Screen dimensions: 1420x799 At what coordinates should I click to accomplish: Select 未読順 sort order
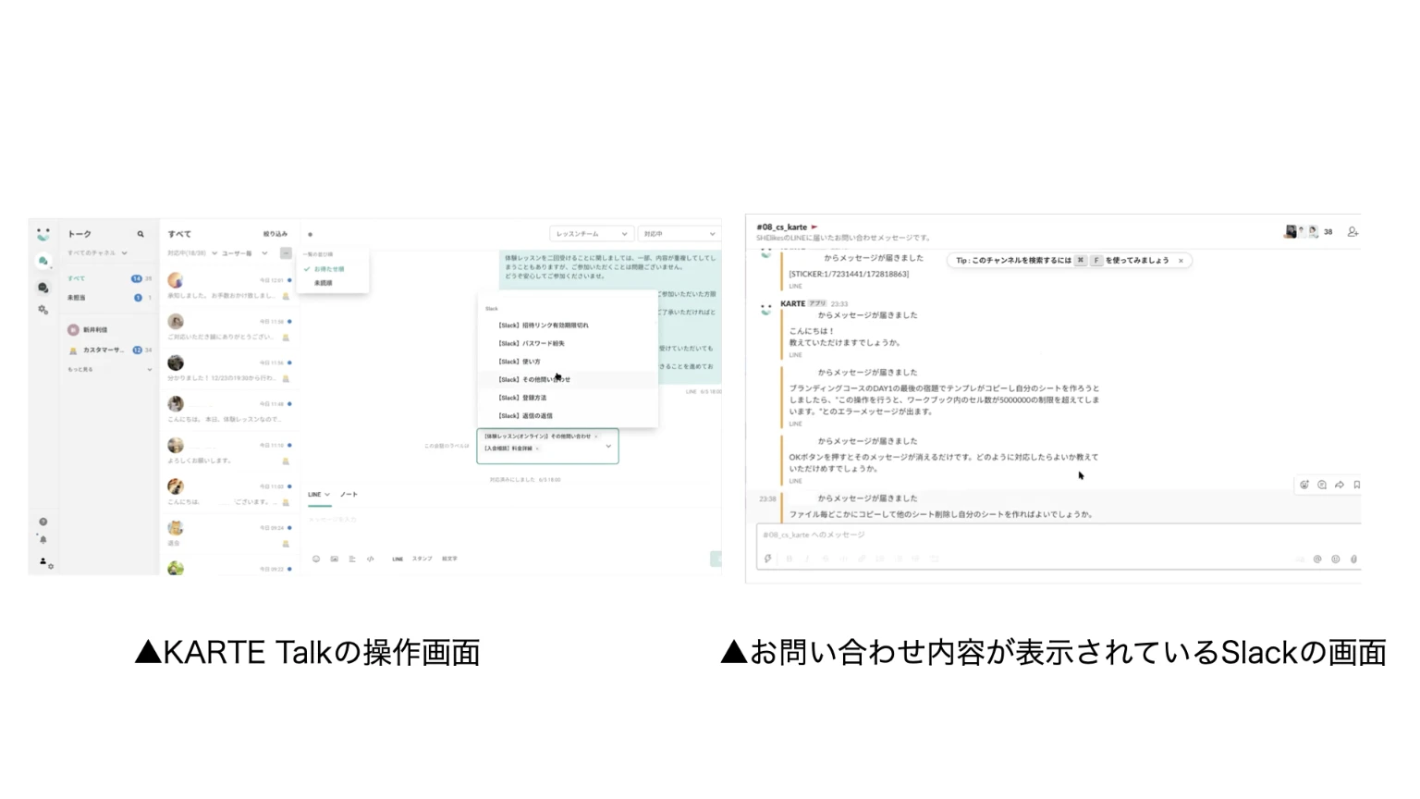tap(324, 283)
